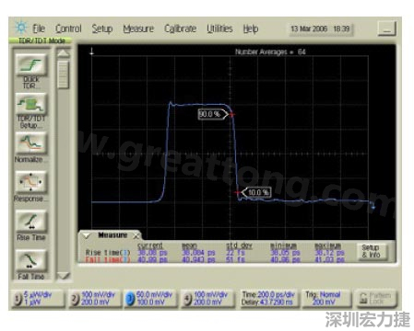Image resolution: width=414 pixels, height=331 pixels.
Task: Close the Measure tab with X
Action: [x=136, y=235]
